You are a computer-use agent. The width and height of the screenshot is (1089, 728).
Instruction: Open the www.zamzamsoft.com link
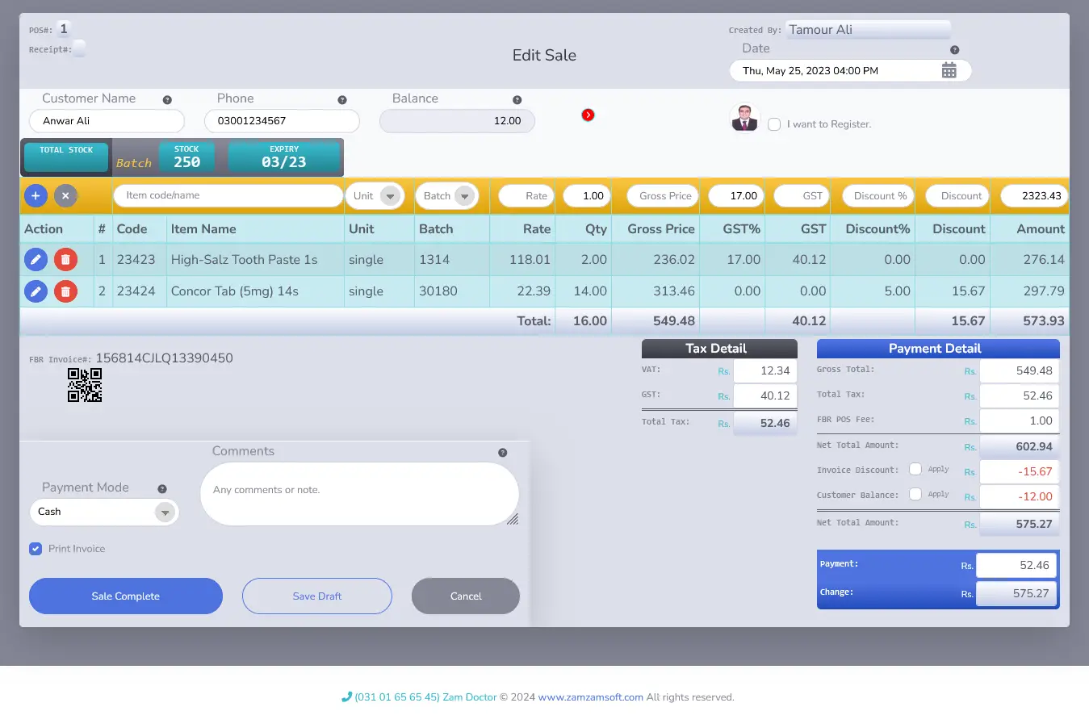click(x=590, y=697)
